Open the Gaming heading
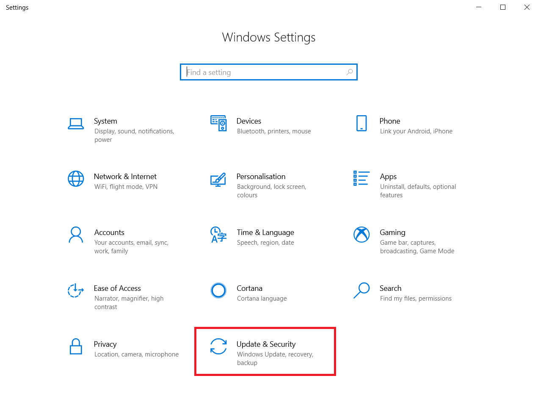Viewport: 538px width, 409px height. 392,232
